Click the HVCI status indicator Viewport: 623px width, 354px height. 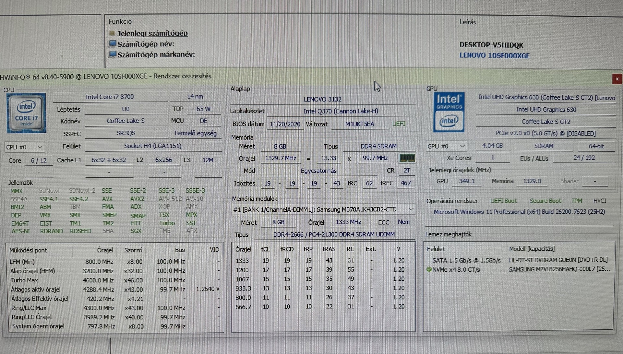(600, 201)
